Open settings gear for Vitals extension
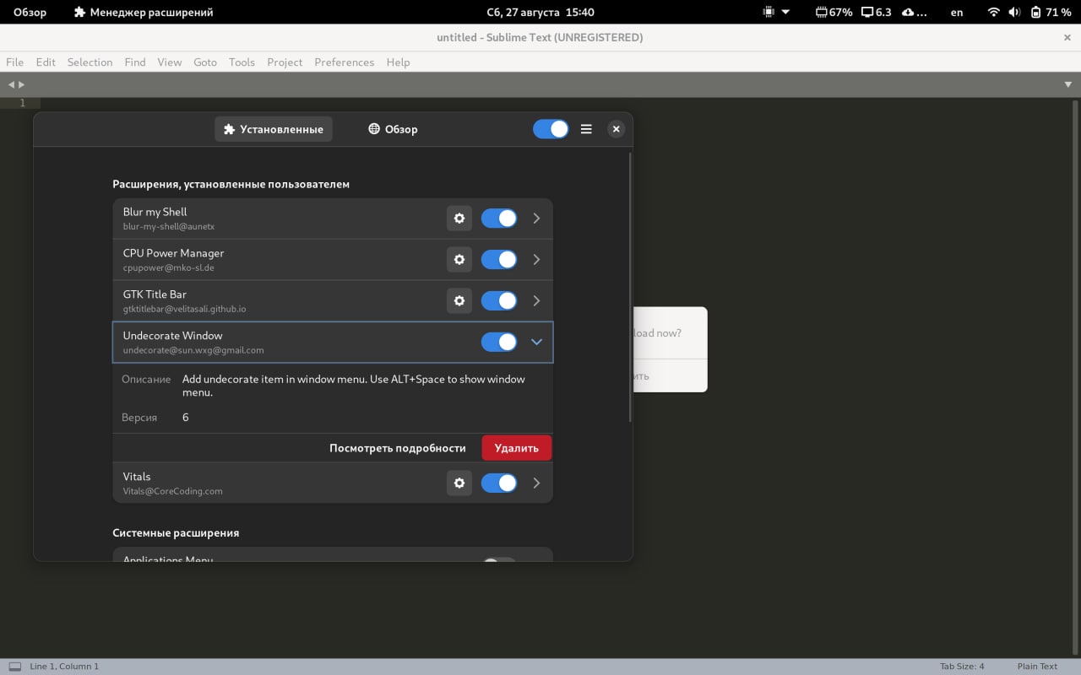 click(459, 483)
